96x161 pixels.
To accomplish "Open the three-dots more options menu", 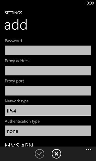I will (x=89, y=150).
